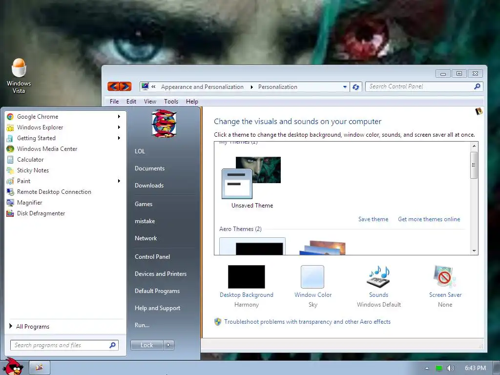Open Devices and Printers
Image resolution: width=500 pixels, height=375 pixels.
tap(161, 274)
